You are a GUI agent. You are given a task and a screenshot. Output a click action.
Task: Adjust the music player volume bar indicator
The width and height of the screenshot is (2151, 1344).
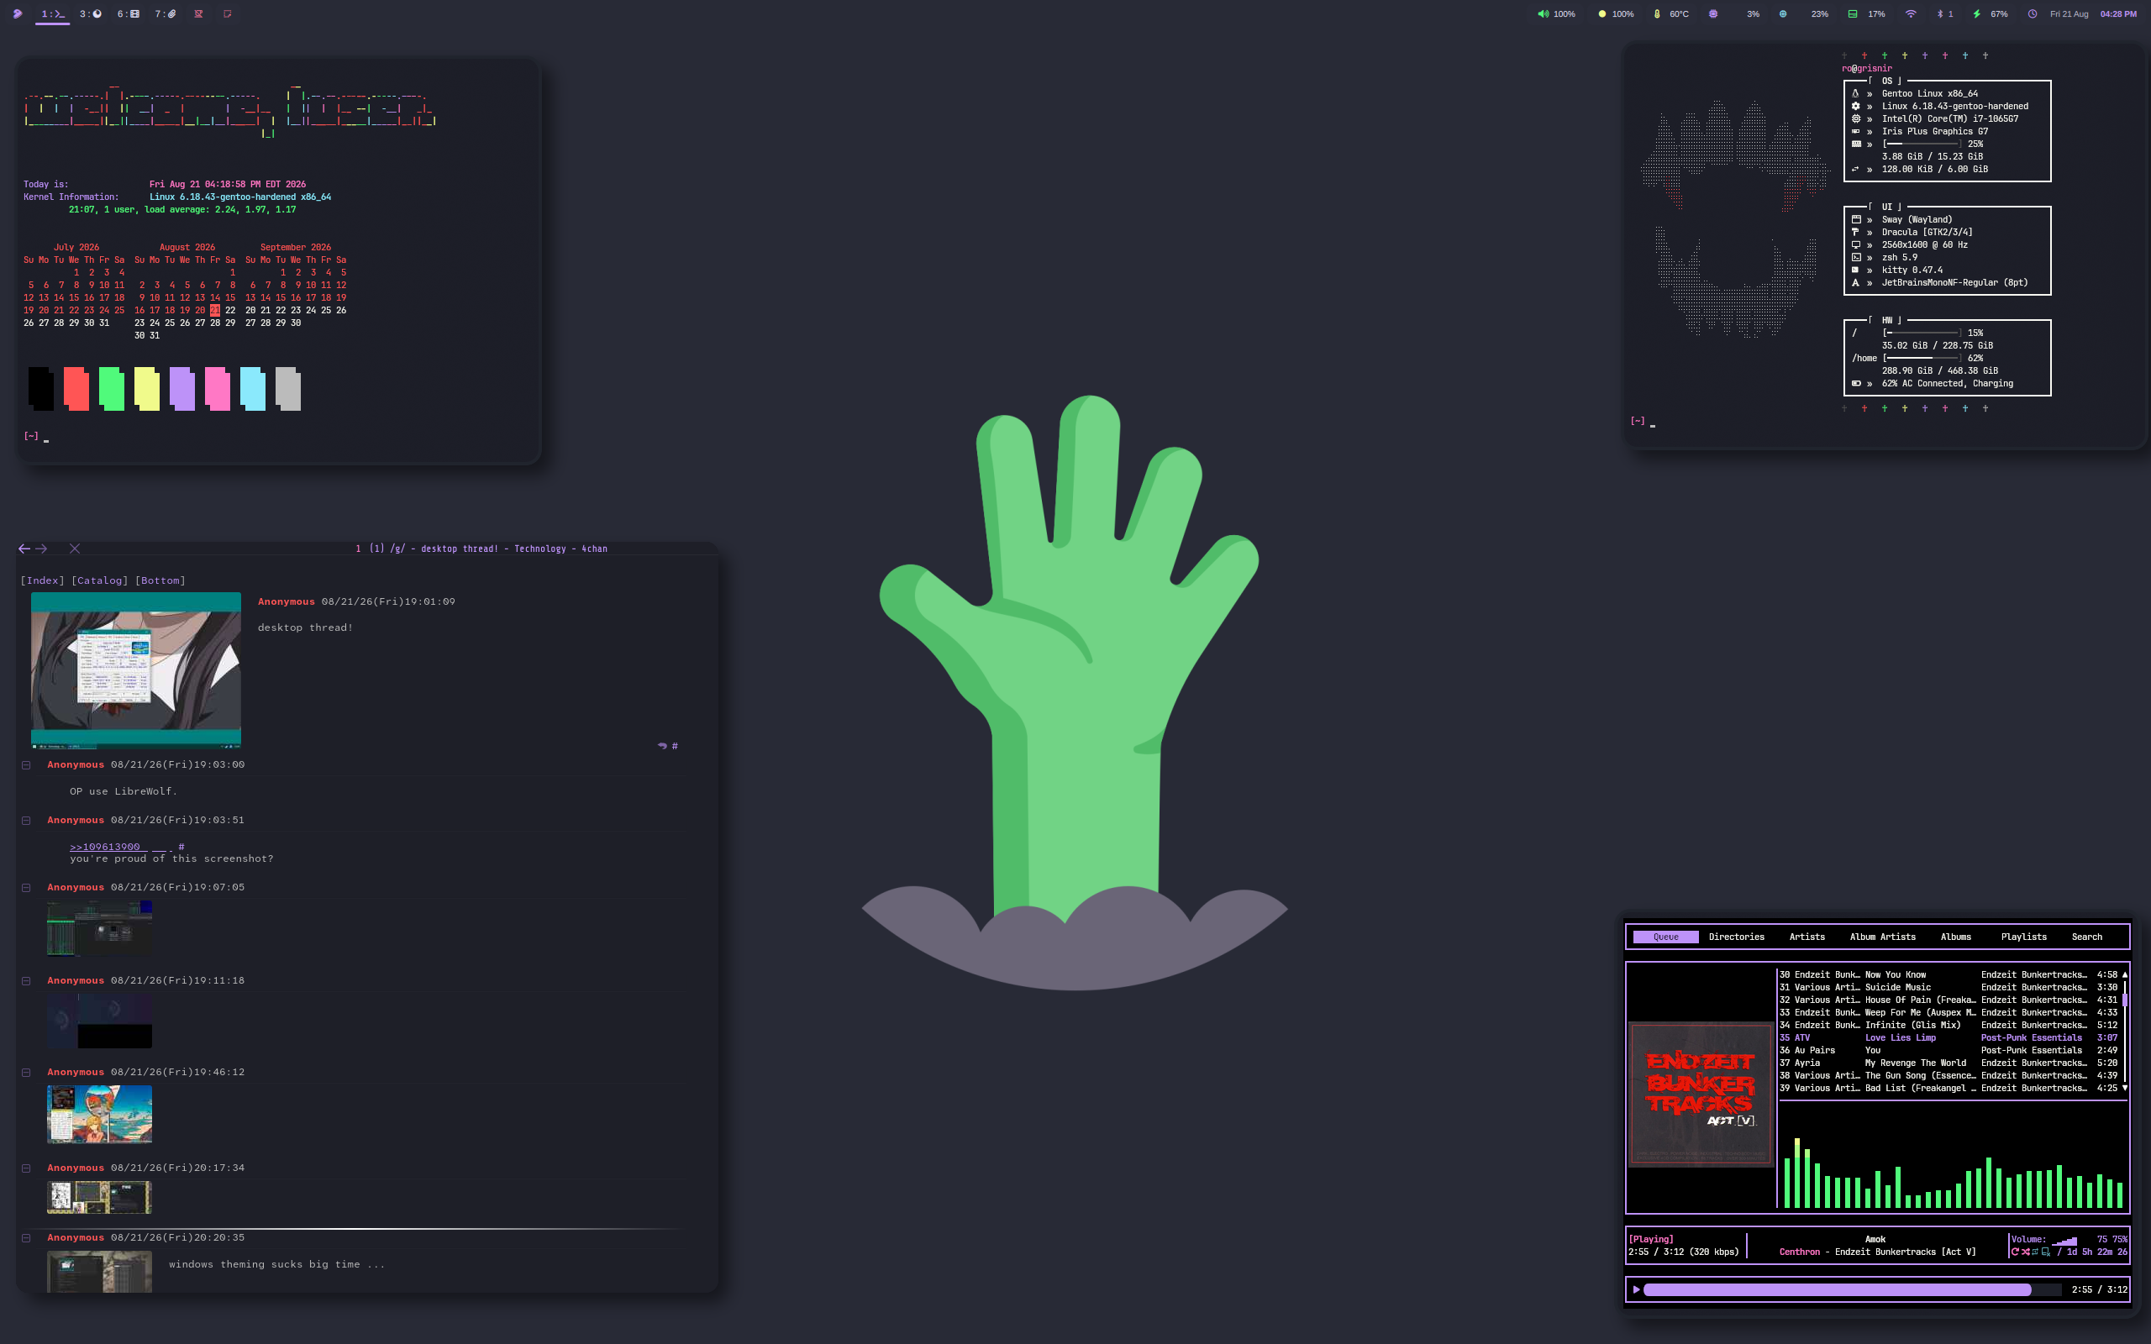coord(2064,1240)
